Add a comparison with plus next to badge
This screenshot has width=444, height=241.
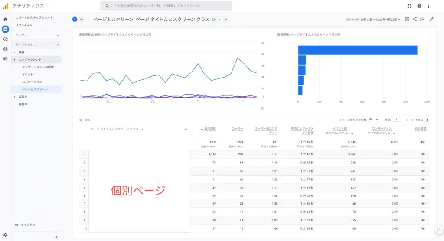pos(82,19)
